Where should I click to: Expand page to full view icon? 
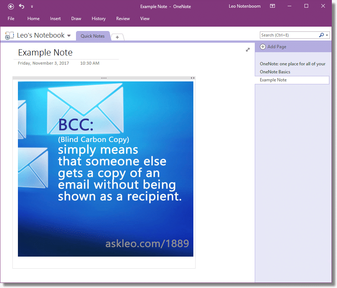point(248,50)
